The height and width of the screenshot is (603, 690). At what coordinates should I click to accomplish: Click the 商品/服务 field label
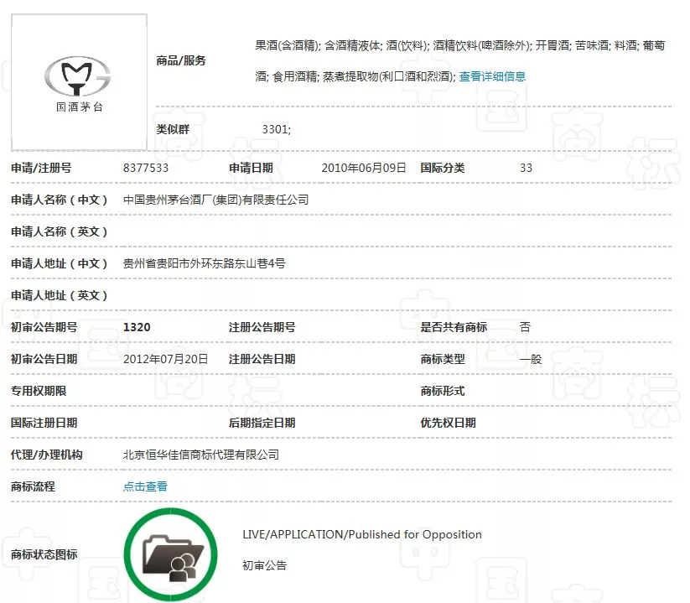tap(181, 60)
